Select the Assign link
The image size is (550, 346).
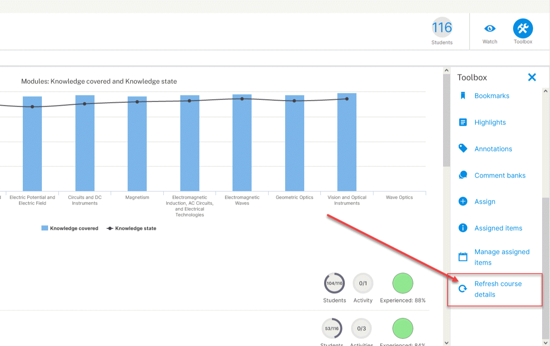pos(485,202)
